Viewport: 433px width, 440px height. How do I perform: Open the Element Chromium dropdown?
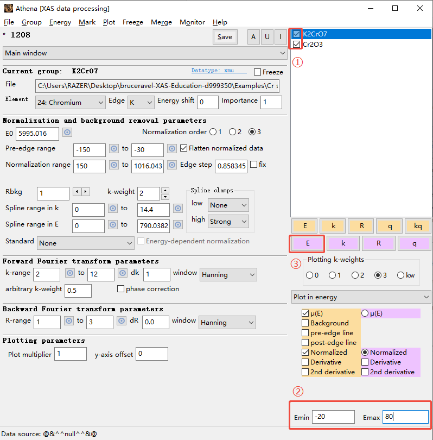click(70, 102)
